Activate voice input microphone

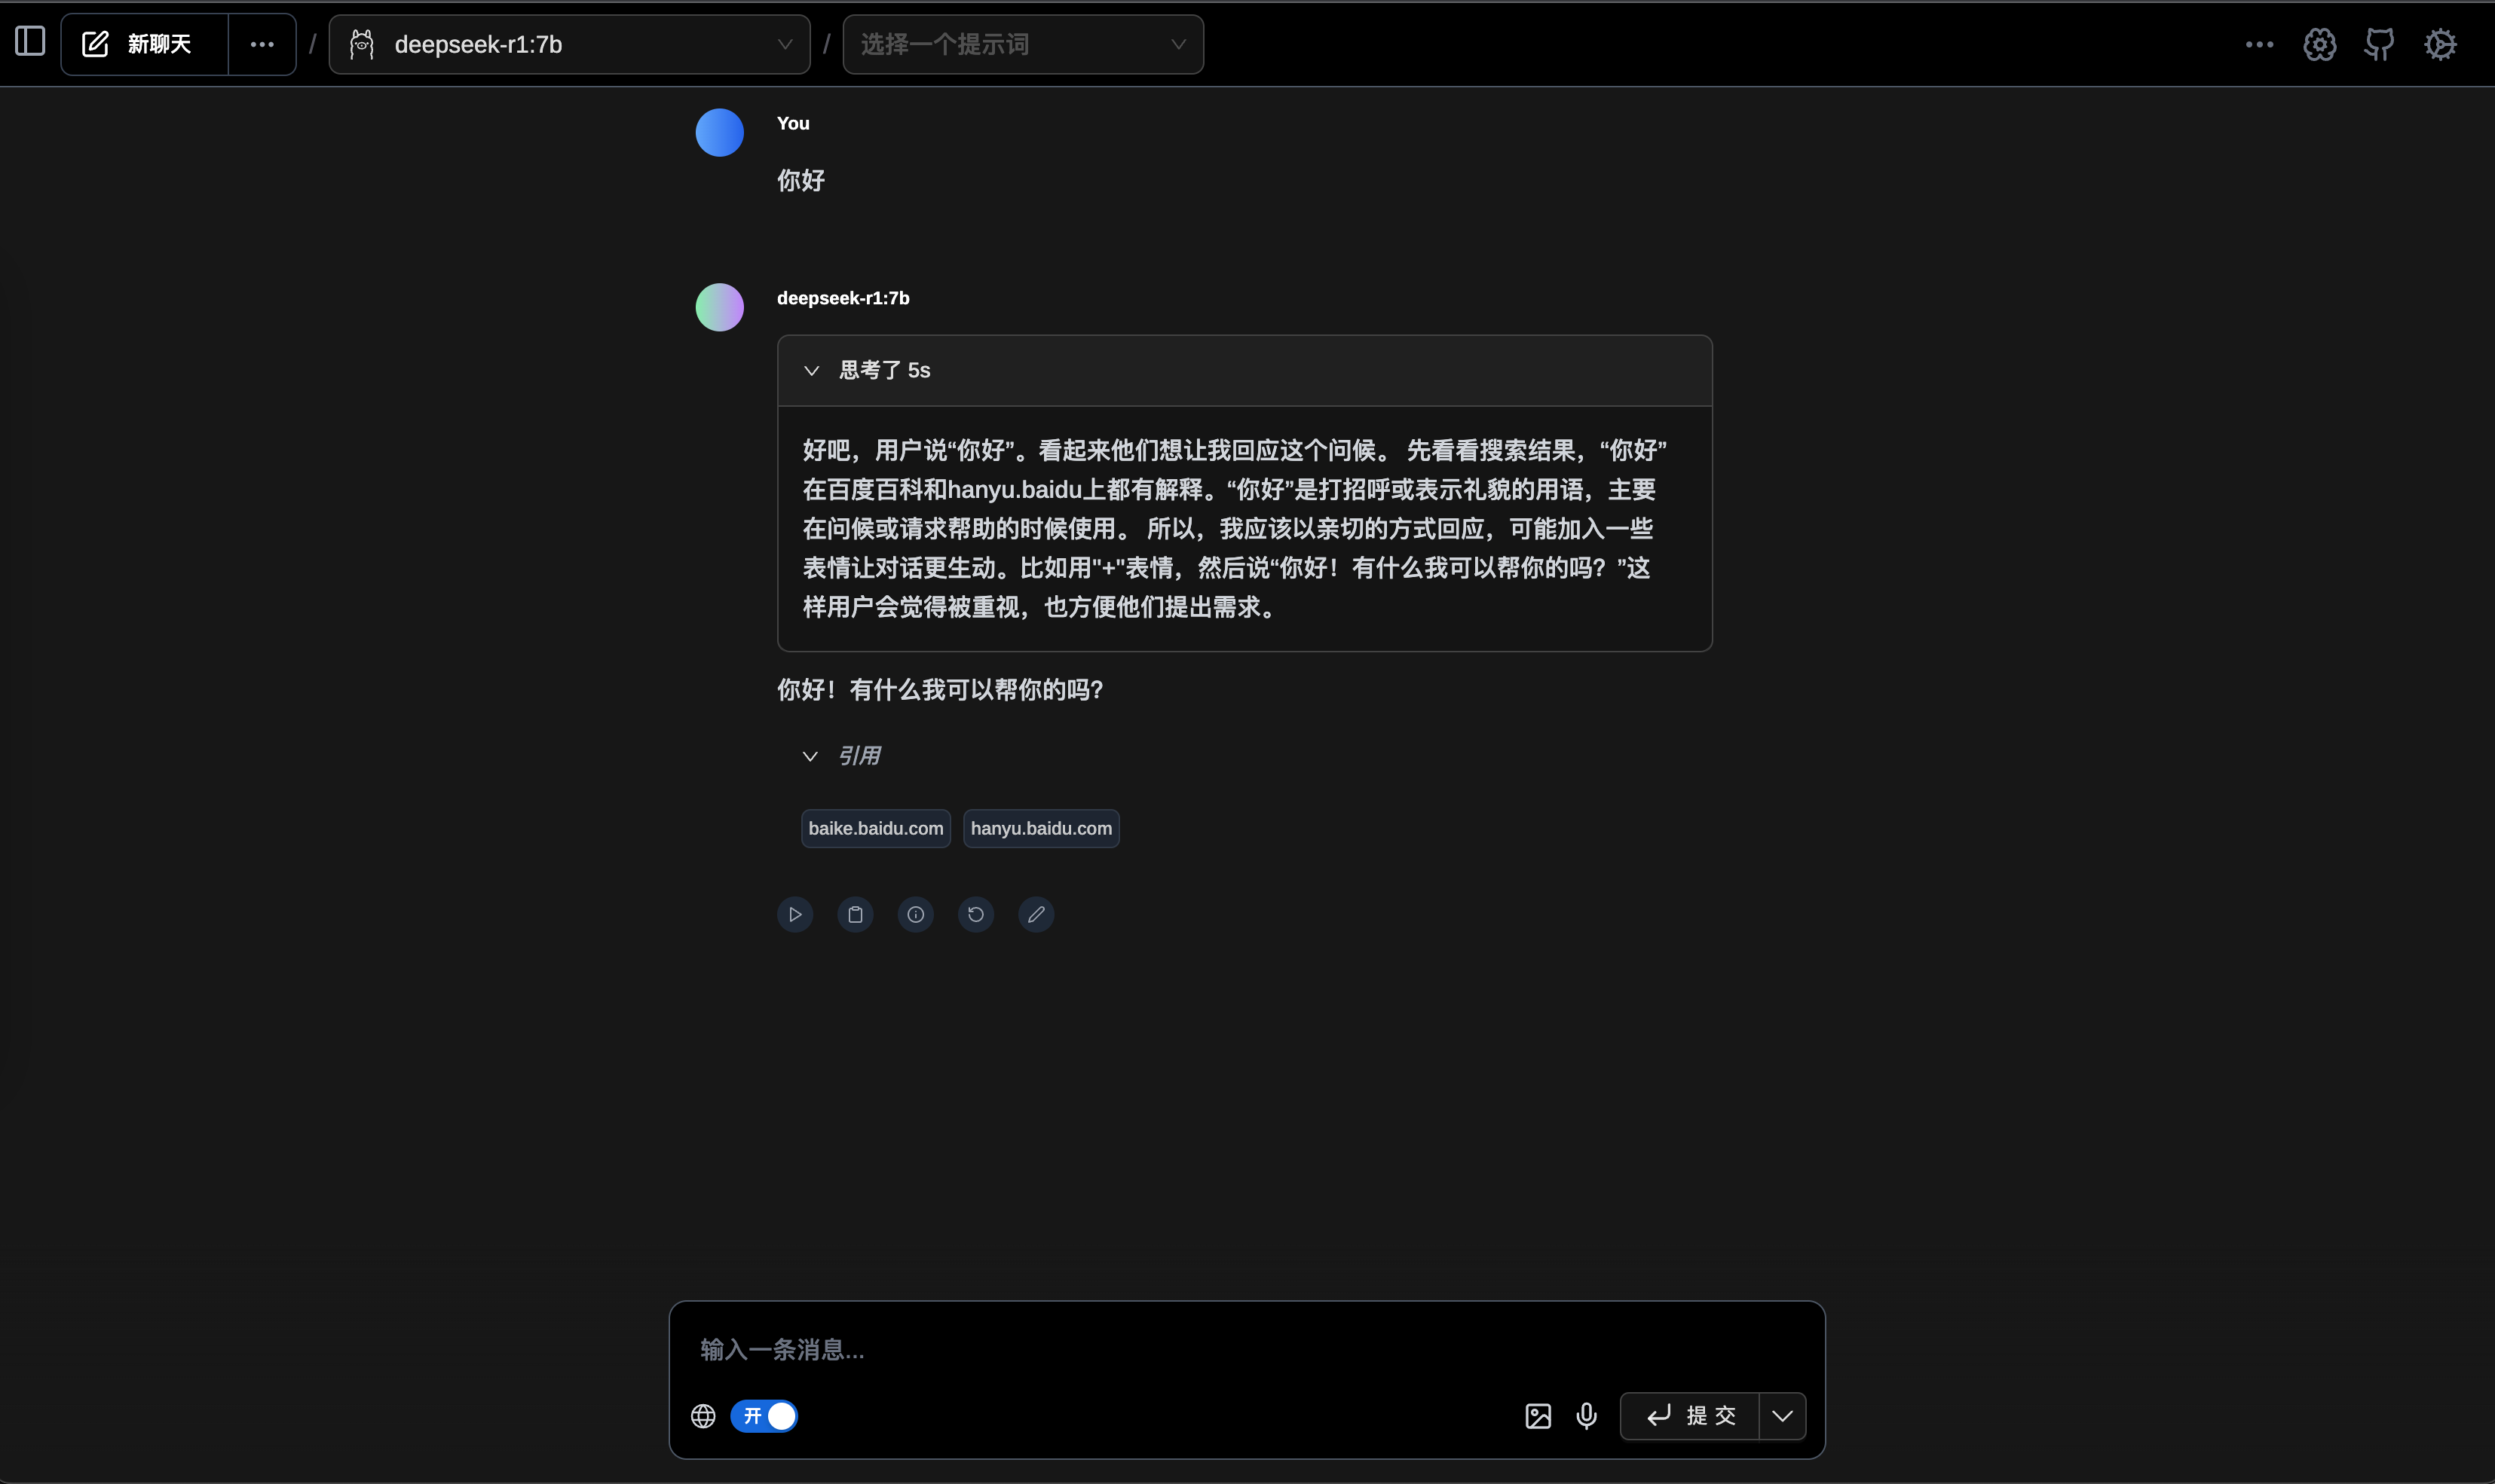tap(1586, 1415)
